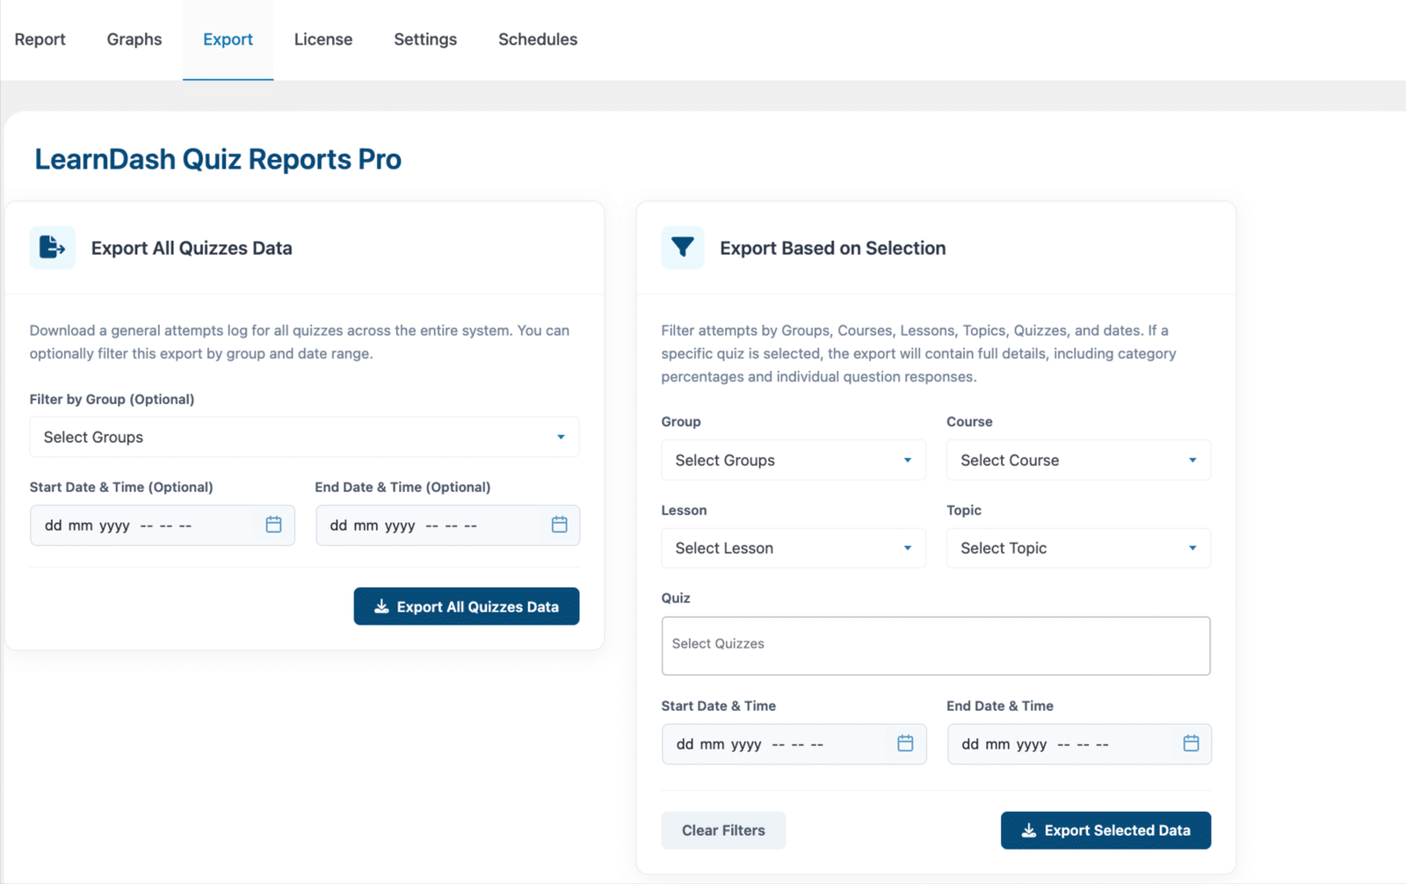Open the Report tab

coord(40,40)
